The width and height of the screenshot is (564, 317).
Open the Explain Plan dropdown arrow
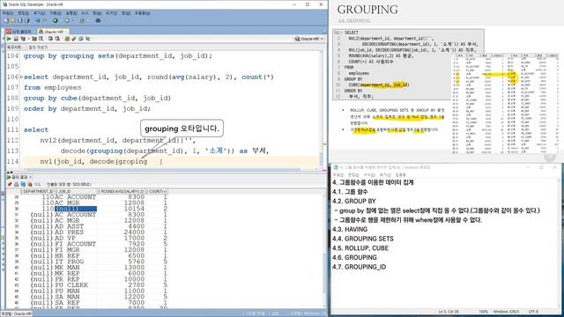tap(29, 39)
